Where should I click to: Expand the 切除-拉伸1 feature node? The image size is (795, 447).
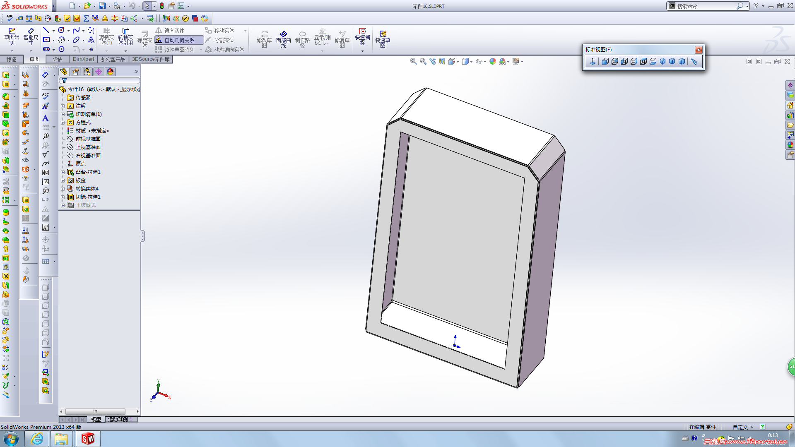[63, 197]
